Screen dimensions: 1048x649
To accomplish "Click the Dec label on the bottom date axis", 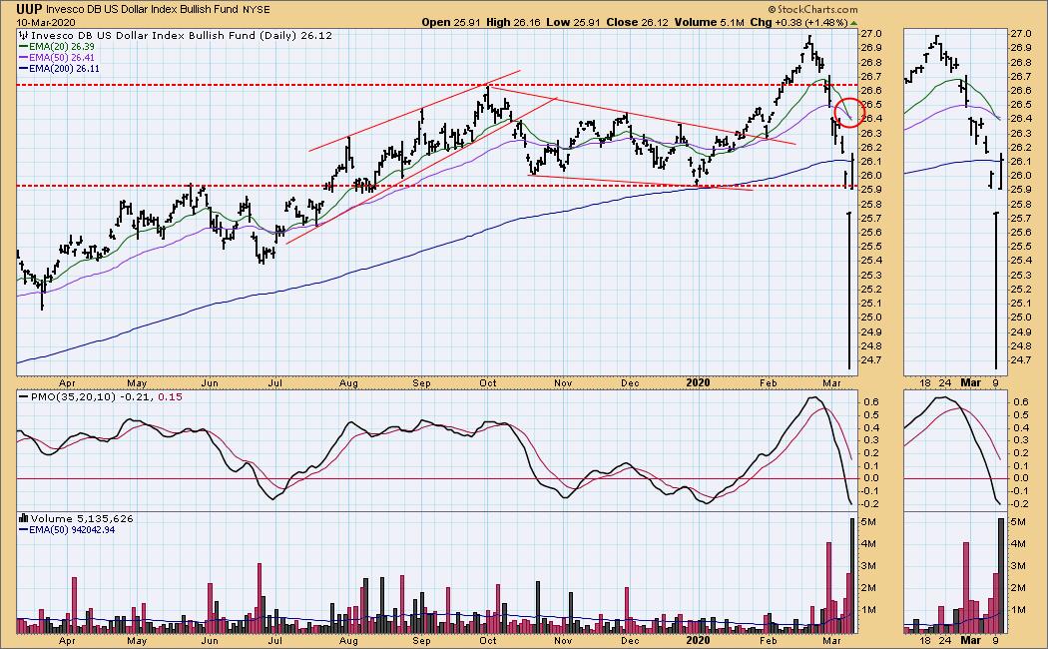I will click(630, 641).
